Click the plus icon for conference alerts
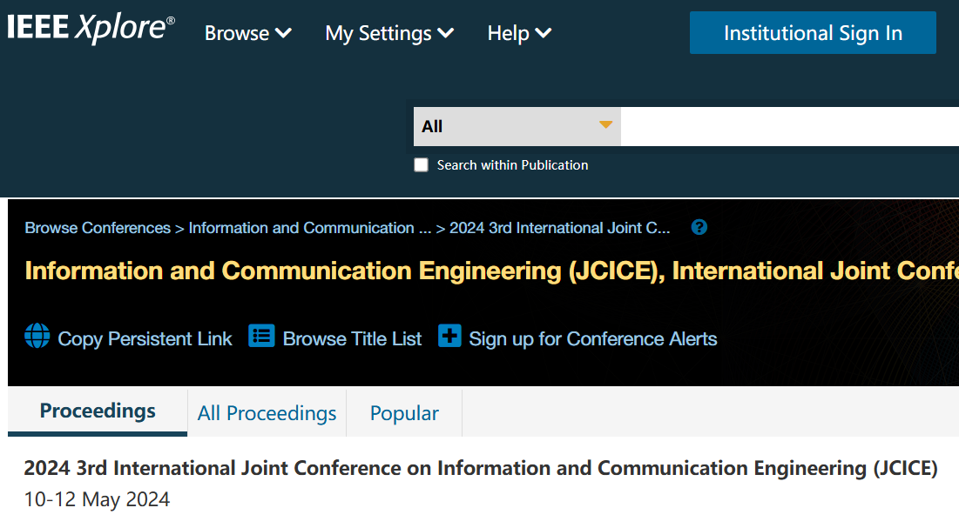 click(449, 336)
